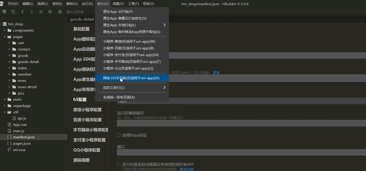Open the 基础配置 settings section

pos(81,29)
